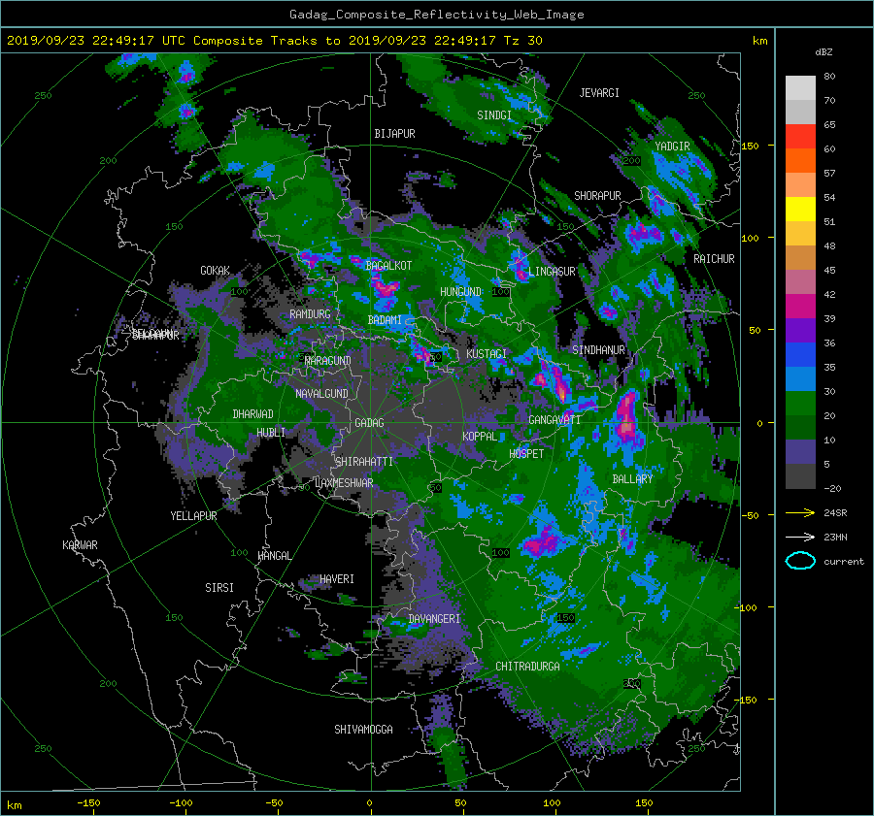Click the HANGAL city label
The image size is (874, 816).
pyautogui.click(x=274, y=556)
